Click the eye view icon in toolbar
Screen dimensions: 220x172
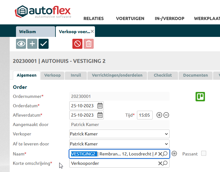[21, 44]
